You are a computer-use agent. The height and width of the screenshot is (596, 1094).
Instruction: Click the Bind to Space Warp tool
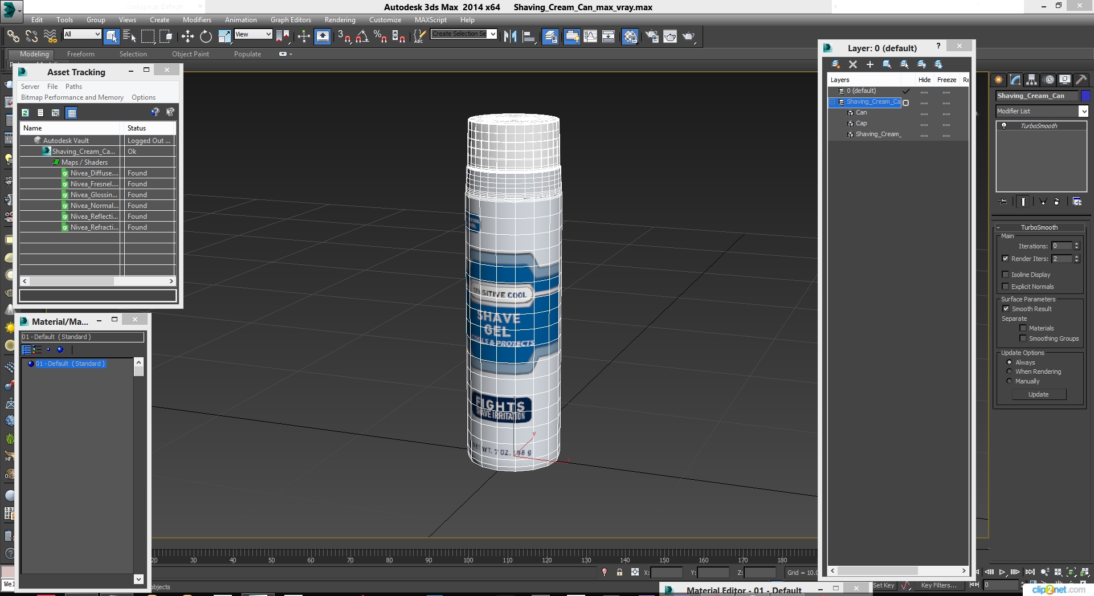click(x=50, y=36)
